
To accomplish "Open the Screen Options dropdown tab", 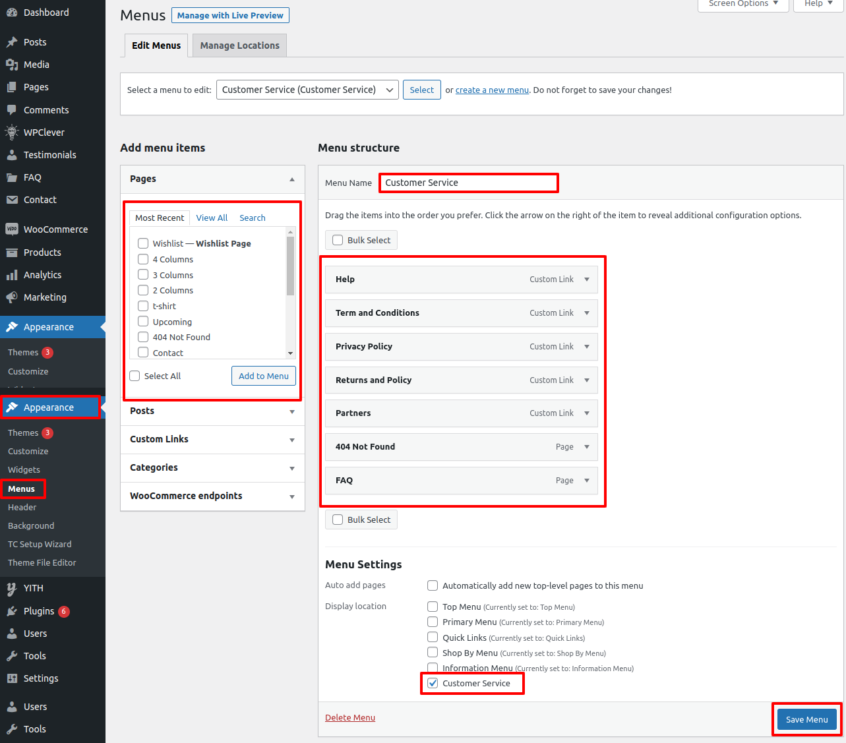I will click(743, 4).
